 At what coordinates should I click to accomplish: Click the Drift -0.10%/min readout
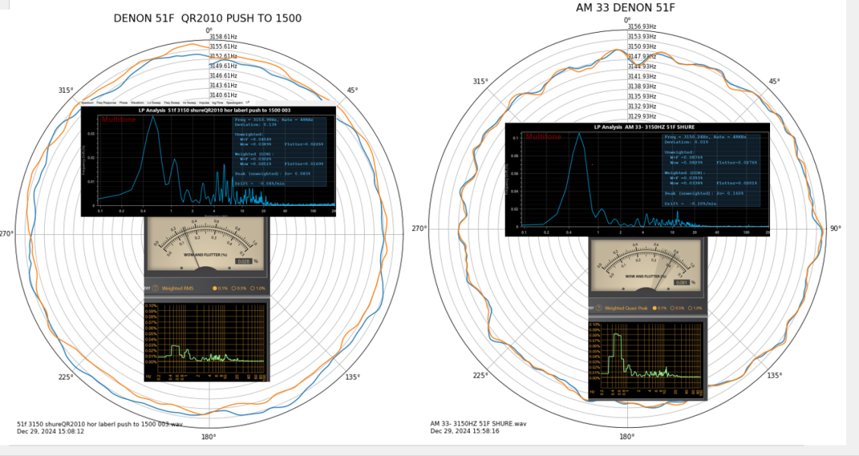click(x=690, y=203)
